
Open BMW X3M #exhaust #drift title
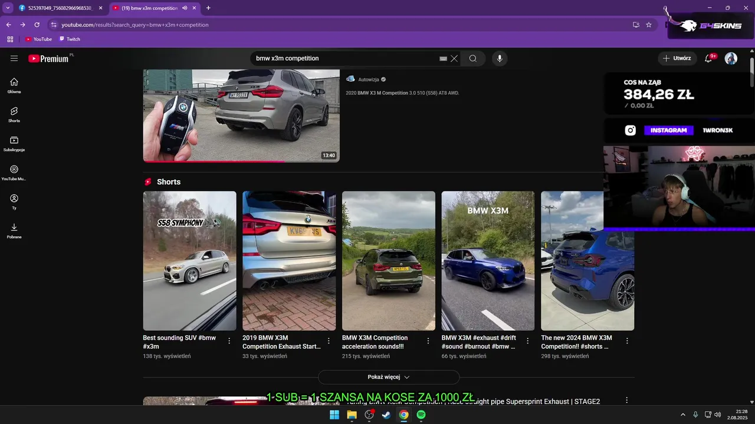(478, 342)
